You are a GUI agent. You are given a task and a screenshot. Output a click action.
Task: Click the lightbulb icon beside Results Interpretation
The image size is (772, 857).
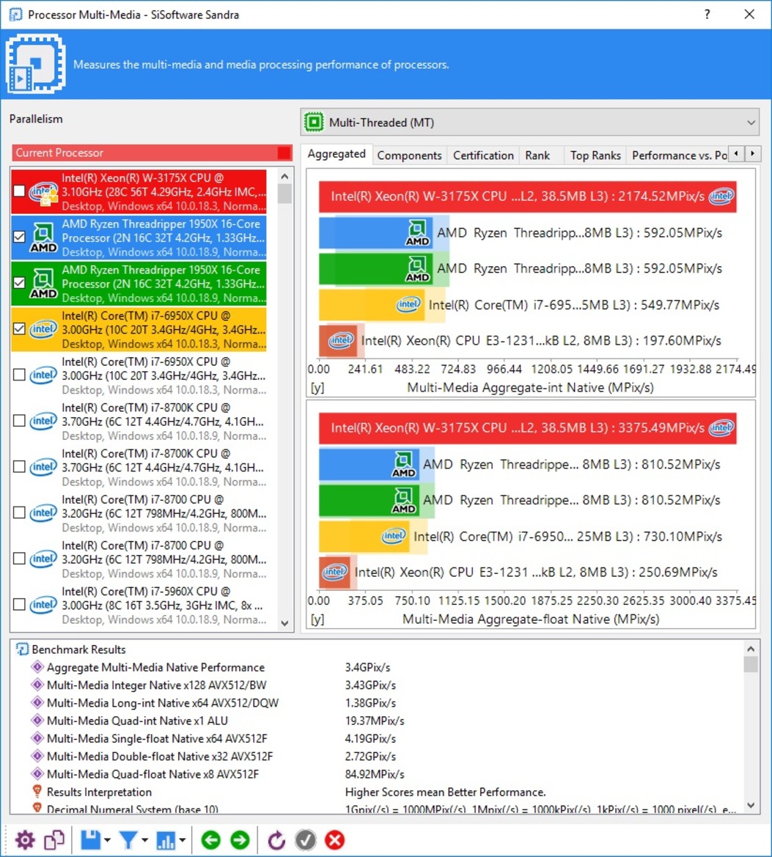click(37, 792)
